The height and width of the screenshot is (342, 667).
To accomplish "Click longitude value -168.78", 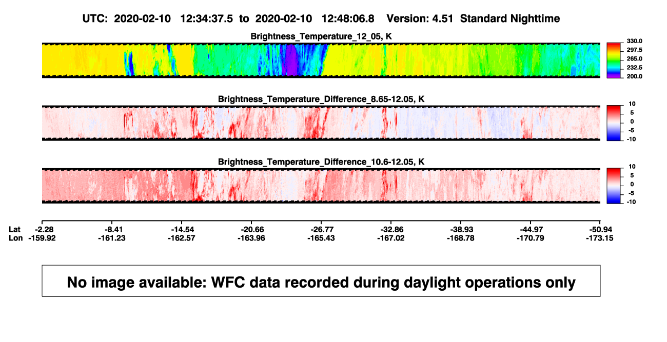I will pyautogui.click(x=461, y=238).
